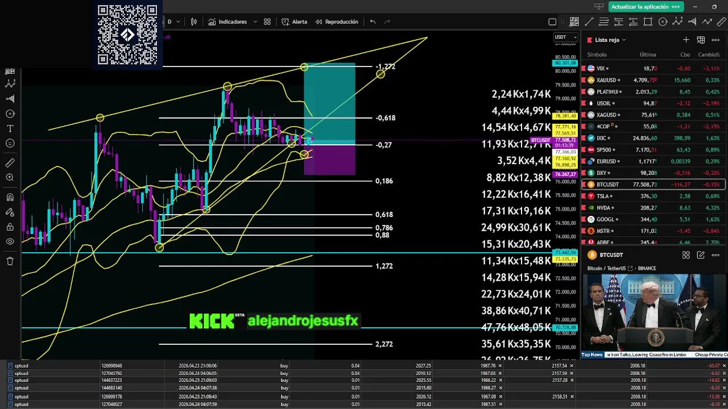This screenshot has height=409, width=728.
Task: Select the trend line tool in favorites bar
Action: point(589,22)
